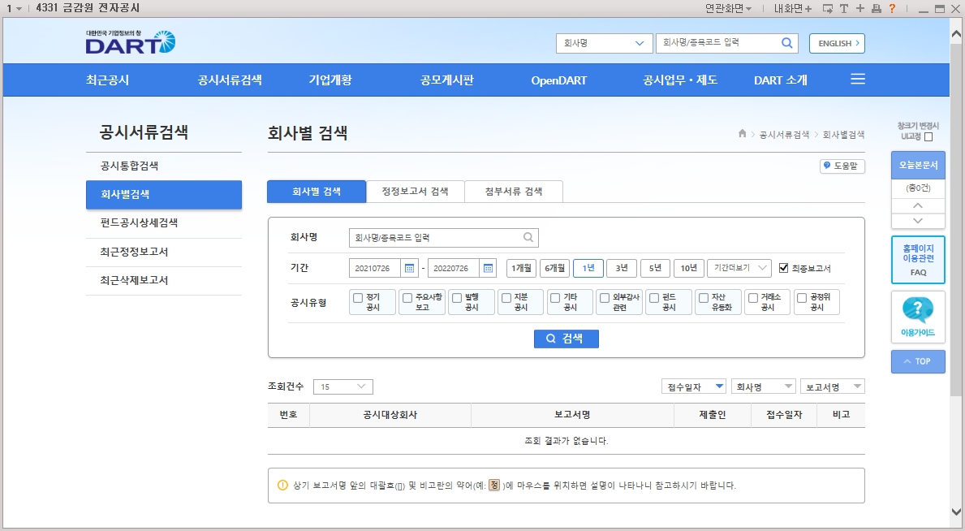Set the period to 10년
The image size is (965, 531).
(x=689, y=268)
